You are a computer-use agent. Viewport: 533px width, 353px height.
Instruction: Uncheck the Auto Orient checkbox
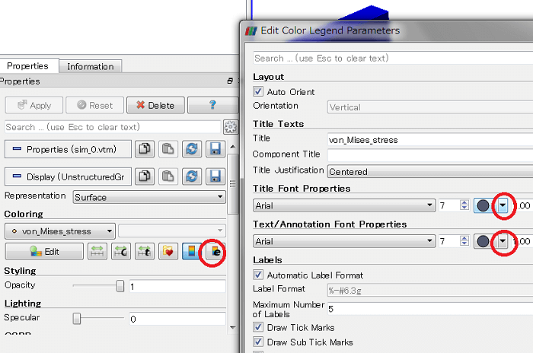[x=259, y=91]
